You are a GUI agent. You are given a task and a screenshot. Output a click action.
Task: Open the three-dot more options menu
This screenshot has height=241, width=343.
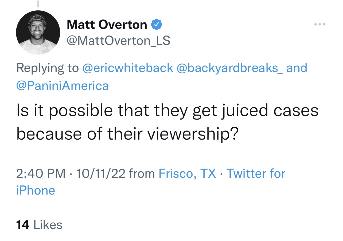click(x=319, y=25)
